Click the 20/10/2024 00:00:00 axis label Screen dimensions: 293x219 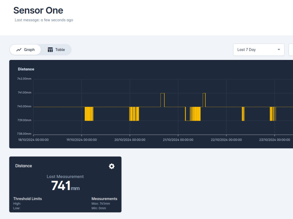click(x=130, y=140)
